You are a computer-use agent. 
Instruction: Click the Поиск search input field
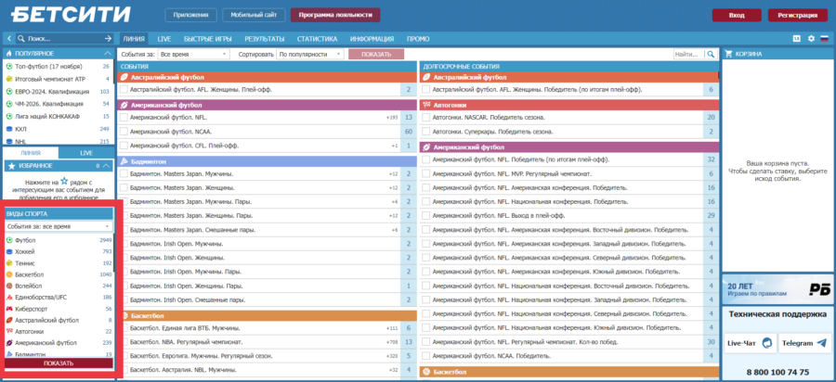65,39
